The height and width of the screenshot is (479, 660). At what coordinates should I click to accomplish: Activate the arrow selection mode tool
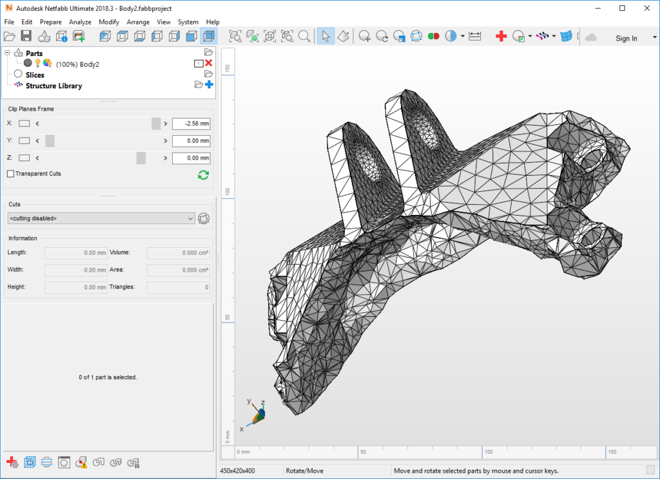pyautogui.click(x=325, y=37)
